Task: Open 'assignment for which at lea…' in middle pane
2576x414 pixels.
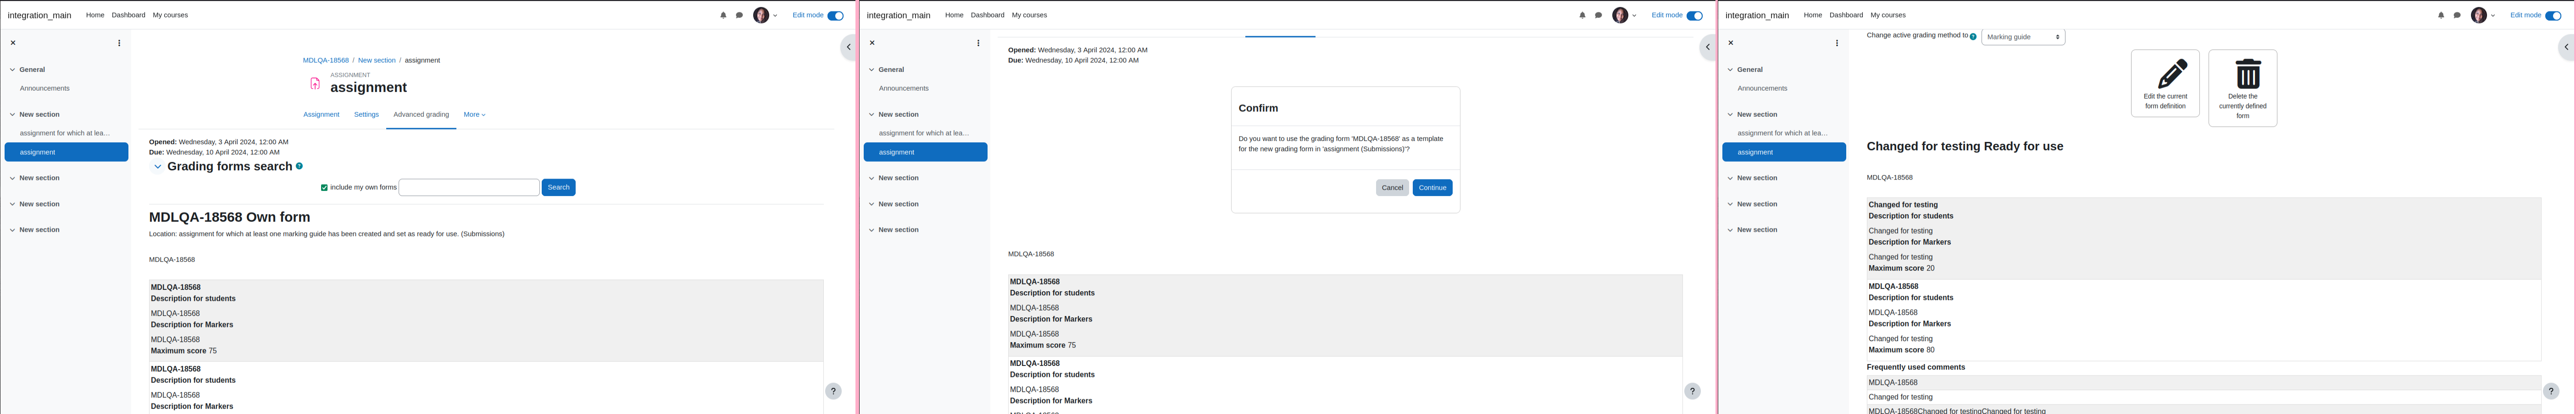Action: [x=924, y=133]
